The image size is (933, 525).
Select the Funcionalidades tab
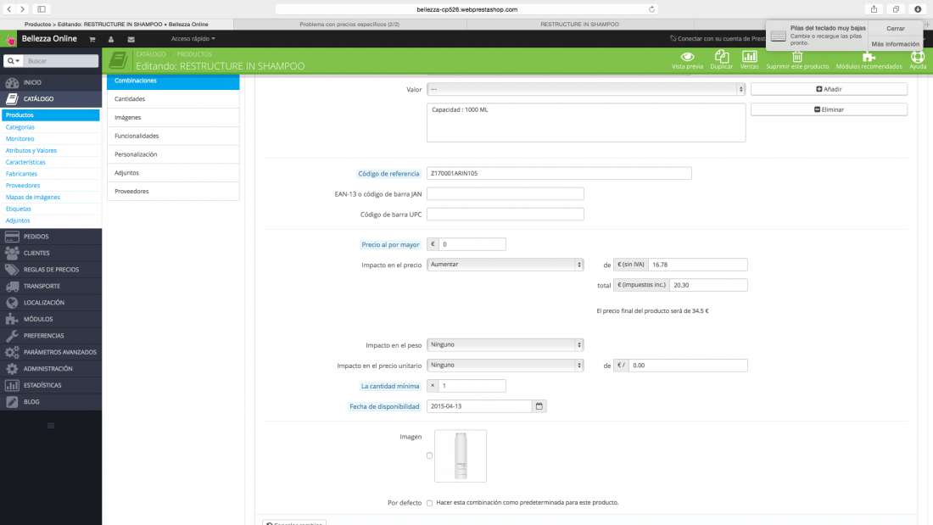173,136
